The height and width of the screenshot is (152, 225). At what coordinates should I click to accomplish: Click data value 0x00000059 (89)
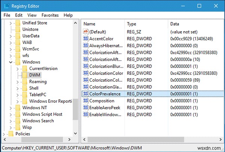coord(185,80)
